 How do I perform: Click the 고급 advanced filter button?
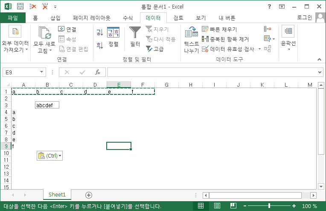155,49
